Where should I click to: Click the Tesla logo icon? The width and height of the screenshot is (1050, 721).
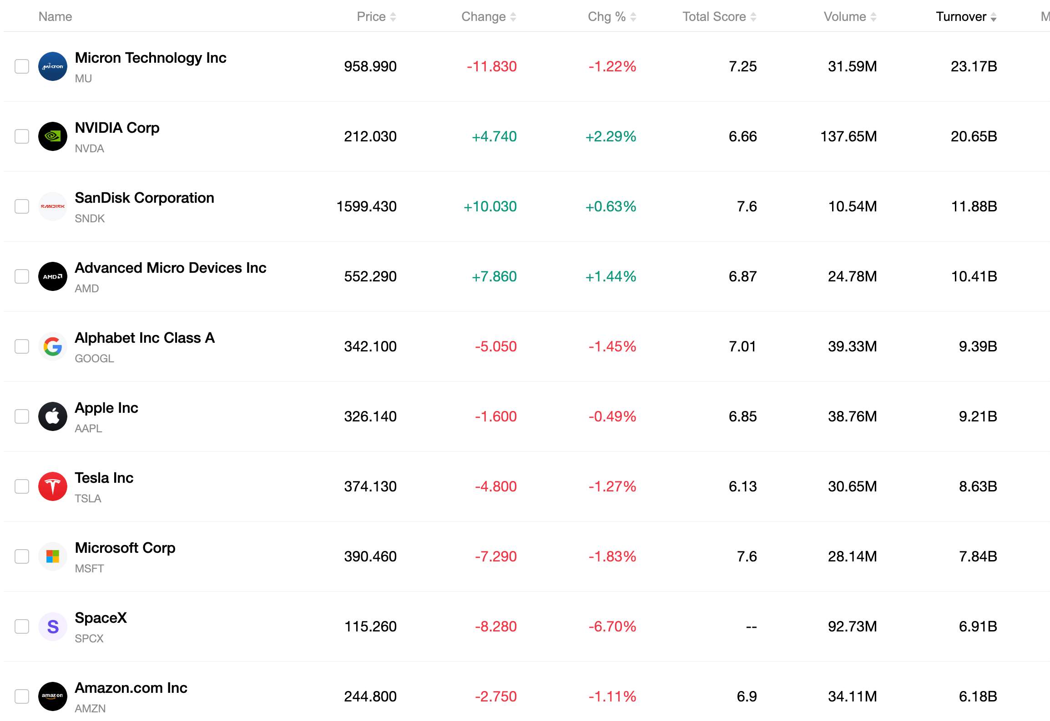(x=53, y=486)
